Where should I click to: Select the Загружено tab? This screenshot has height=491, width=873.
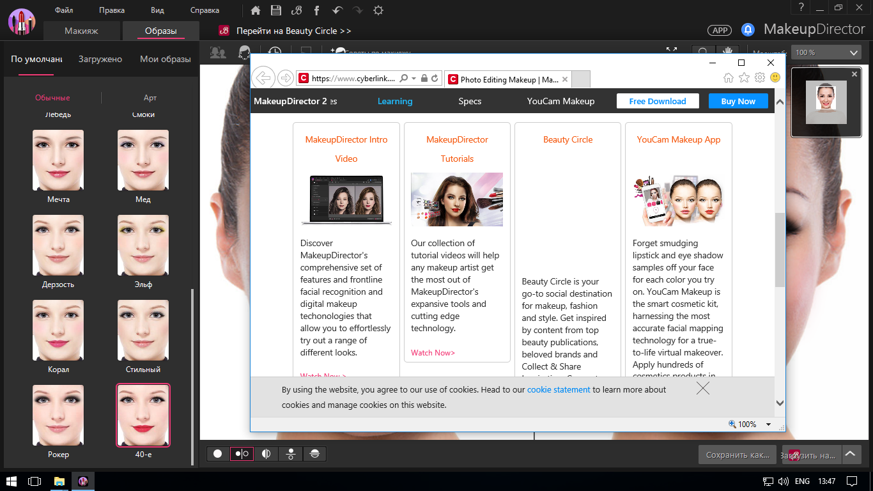click(x=100, y=59)
